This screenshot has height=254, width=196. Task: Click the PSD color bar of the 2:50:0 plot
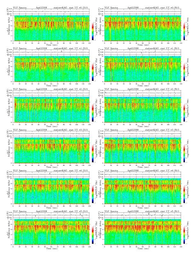tap(184, 113)
